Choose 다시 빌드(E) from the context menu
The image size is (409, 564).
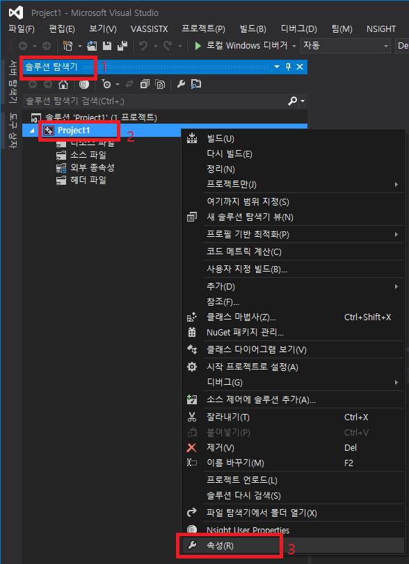293,154
